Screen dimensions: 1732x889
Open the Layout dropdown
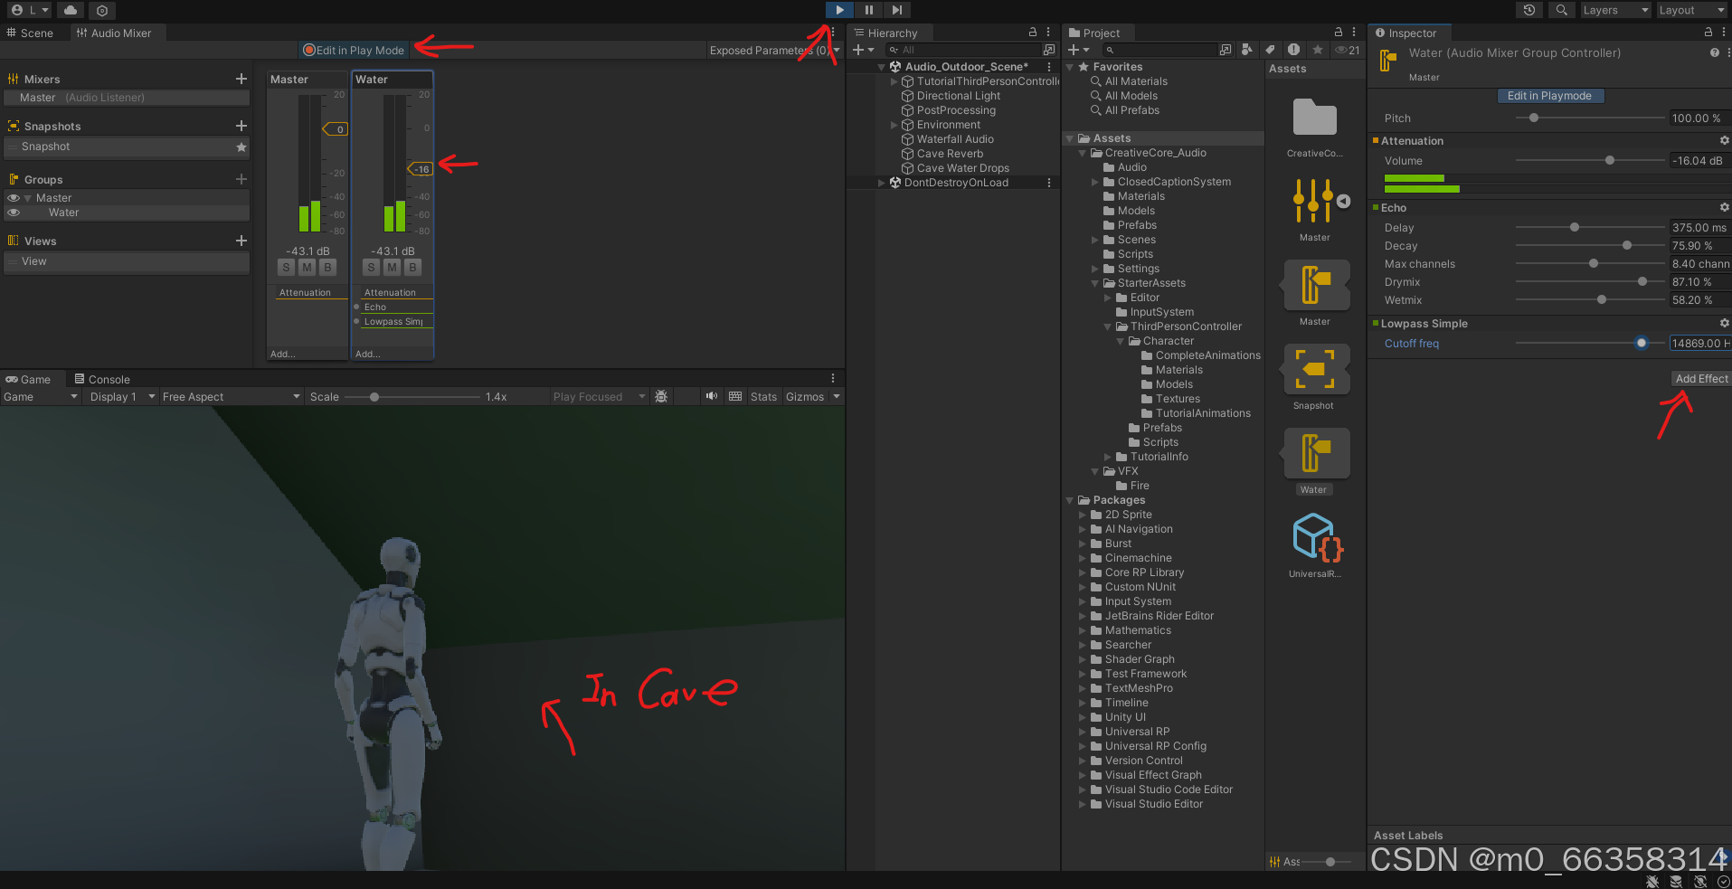[1692, 10]
